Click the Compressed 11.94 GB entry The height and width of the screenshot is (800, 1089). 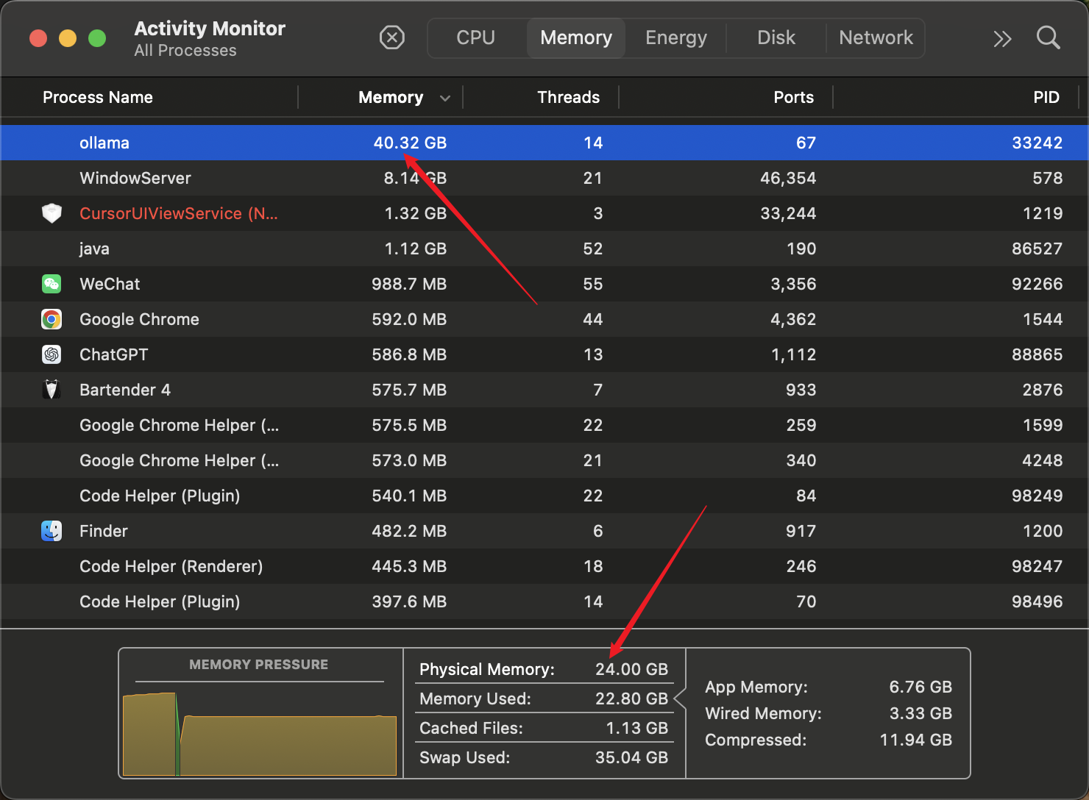point(829,740)
